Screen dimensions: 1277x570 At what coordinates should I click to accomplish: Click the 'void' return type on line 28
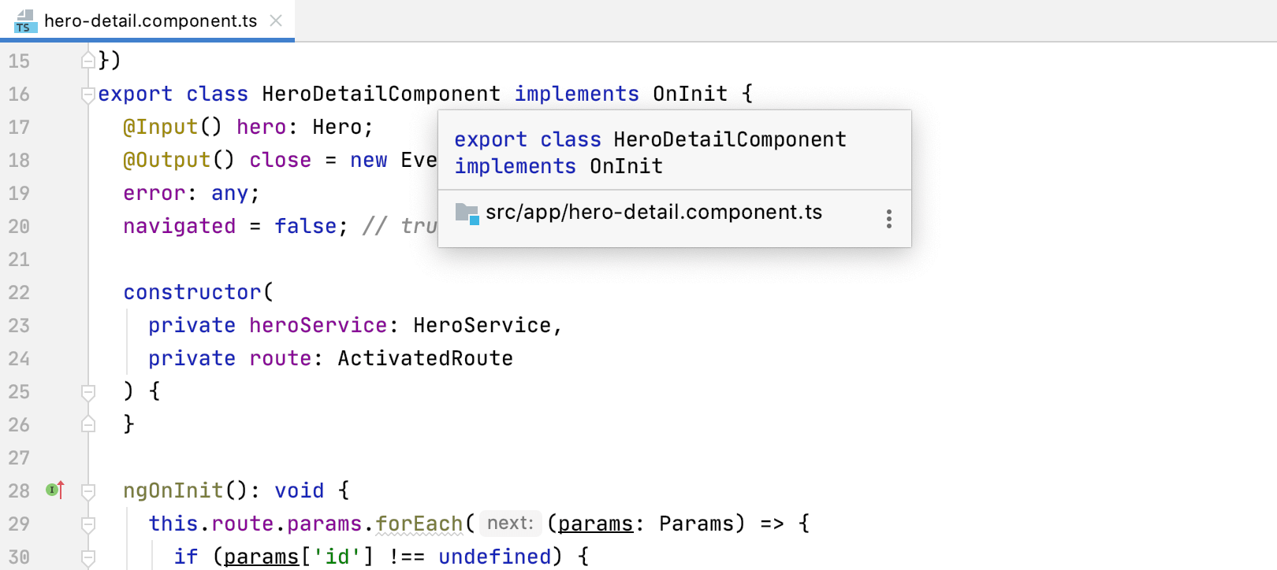coord(299,490)
